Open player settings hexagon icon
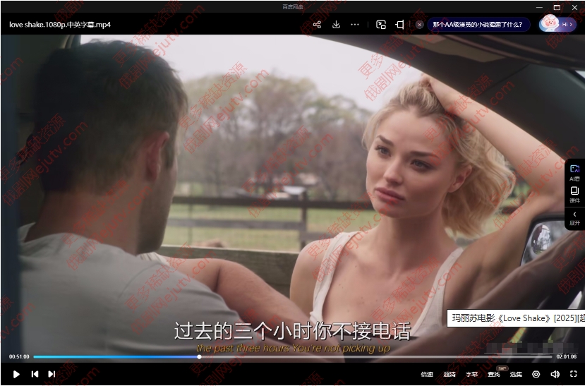The height and width of the screenshot is (386, 585). point(536,374)
